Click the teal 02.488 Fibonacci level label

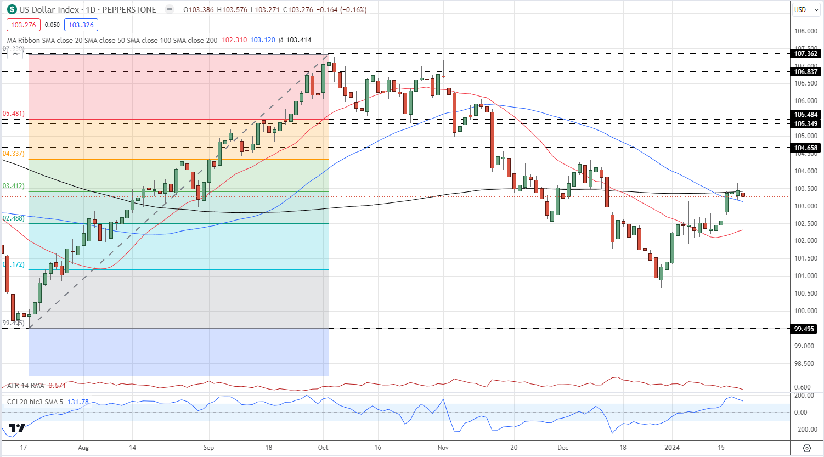coord(14,218)
